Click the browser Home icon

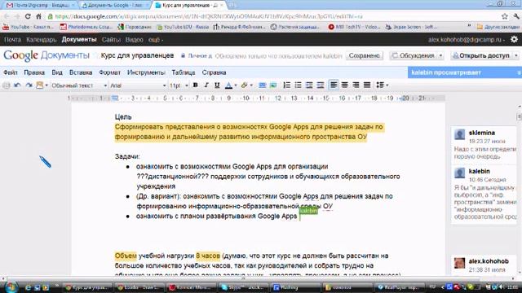pyautogui.click(x=38, y=16)
